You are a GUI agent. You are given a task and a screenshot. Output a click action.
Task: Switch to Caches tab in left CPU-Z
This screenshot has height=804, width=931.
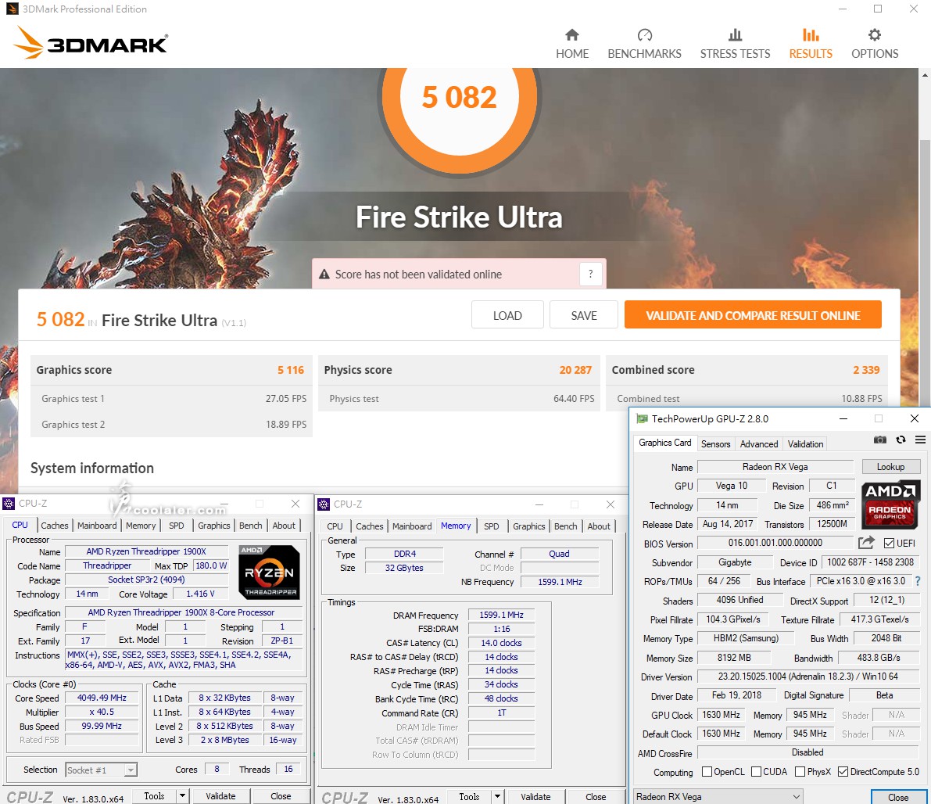[x=55, y=526]
